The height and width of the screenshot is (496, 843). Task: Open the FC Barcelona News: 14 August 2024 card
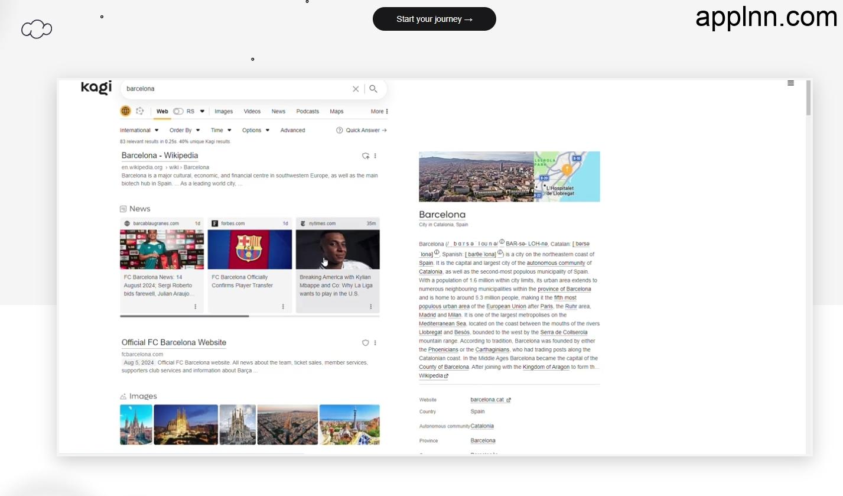click(161, 265)
